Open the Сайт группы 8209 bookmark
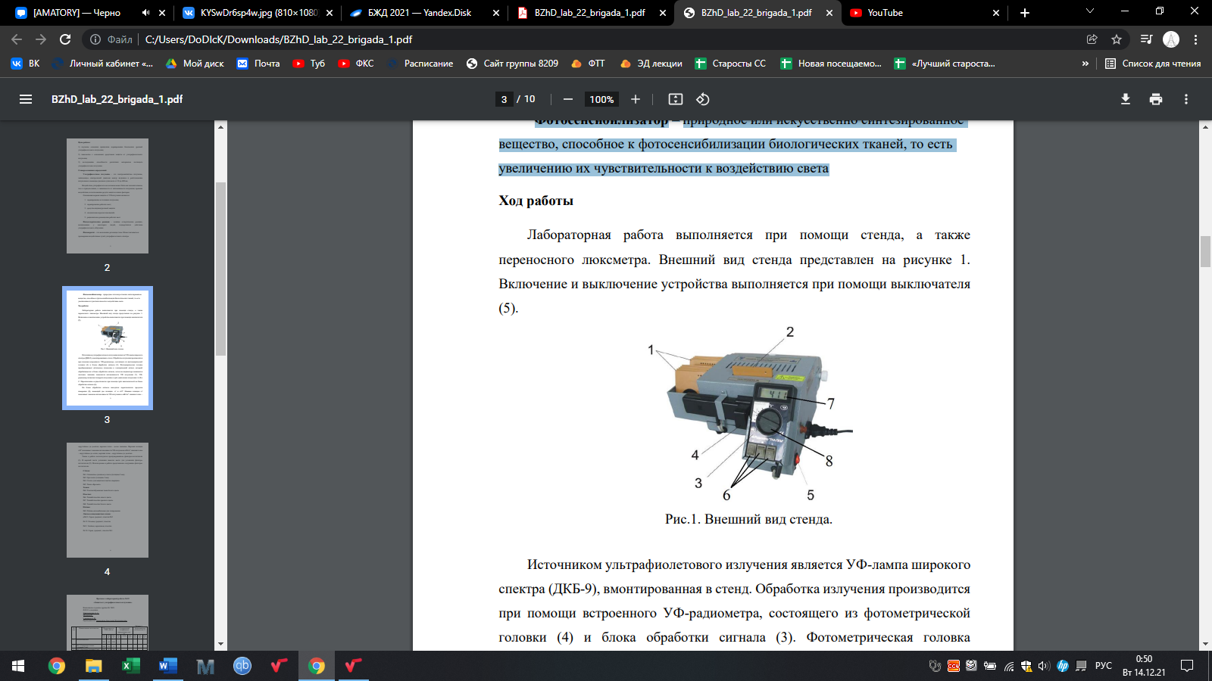Screen dimensions: 1212x681 tap(512, 64)
